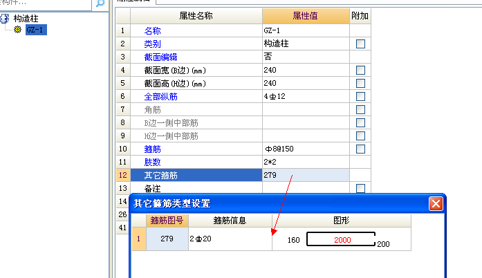
Task: Click the 角筋 property name
Action: (x=152, y=110)
